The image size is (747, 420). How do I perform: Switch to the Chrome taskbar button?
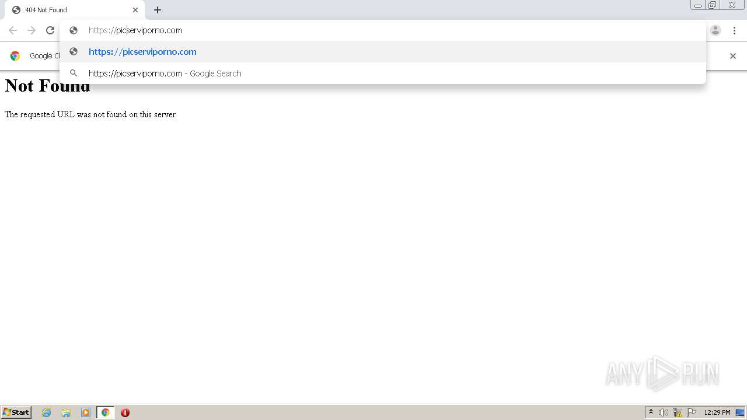coord(105,412)
